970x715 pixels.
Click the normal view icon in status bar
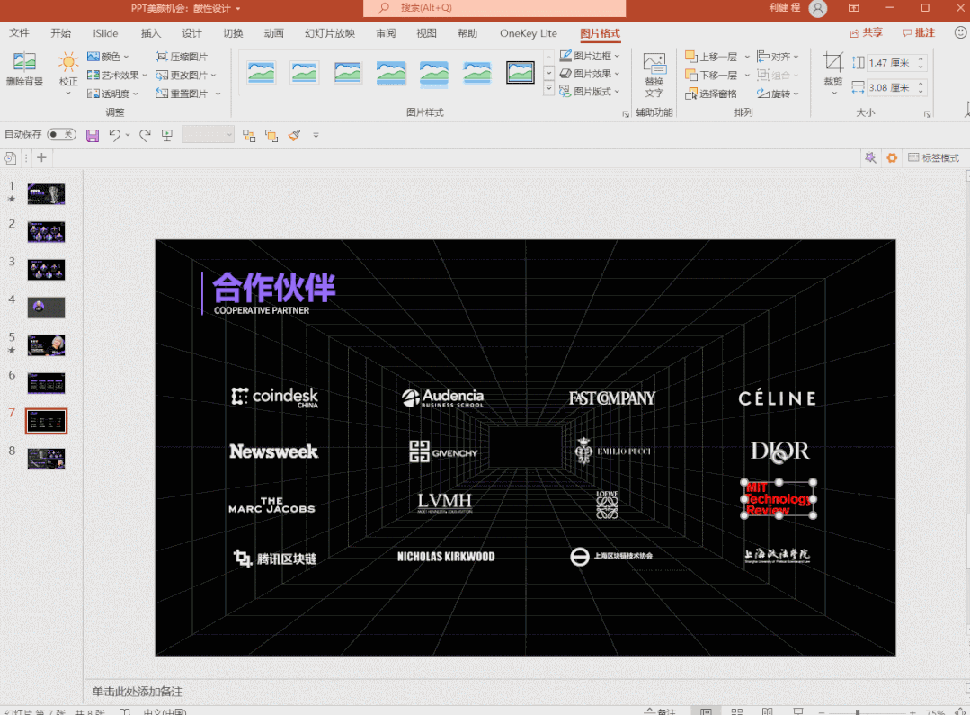706,712
